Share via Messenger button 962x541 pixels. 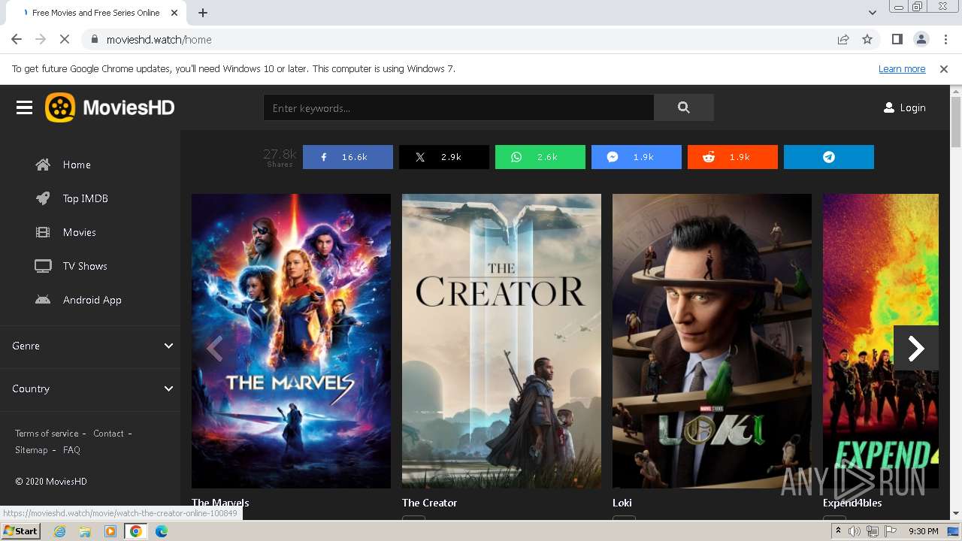637,157
